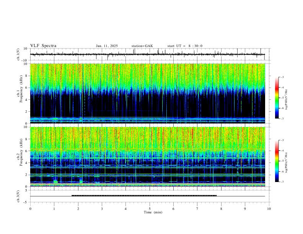Click the log(PSD) label beside ch.2 colorbar

pos(287,162)
